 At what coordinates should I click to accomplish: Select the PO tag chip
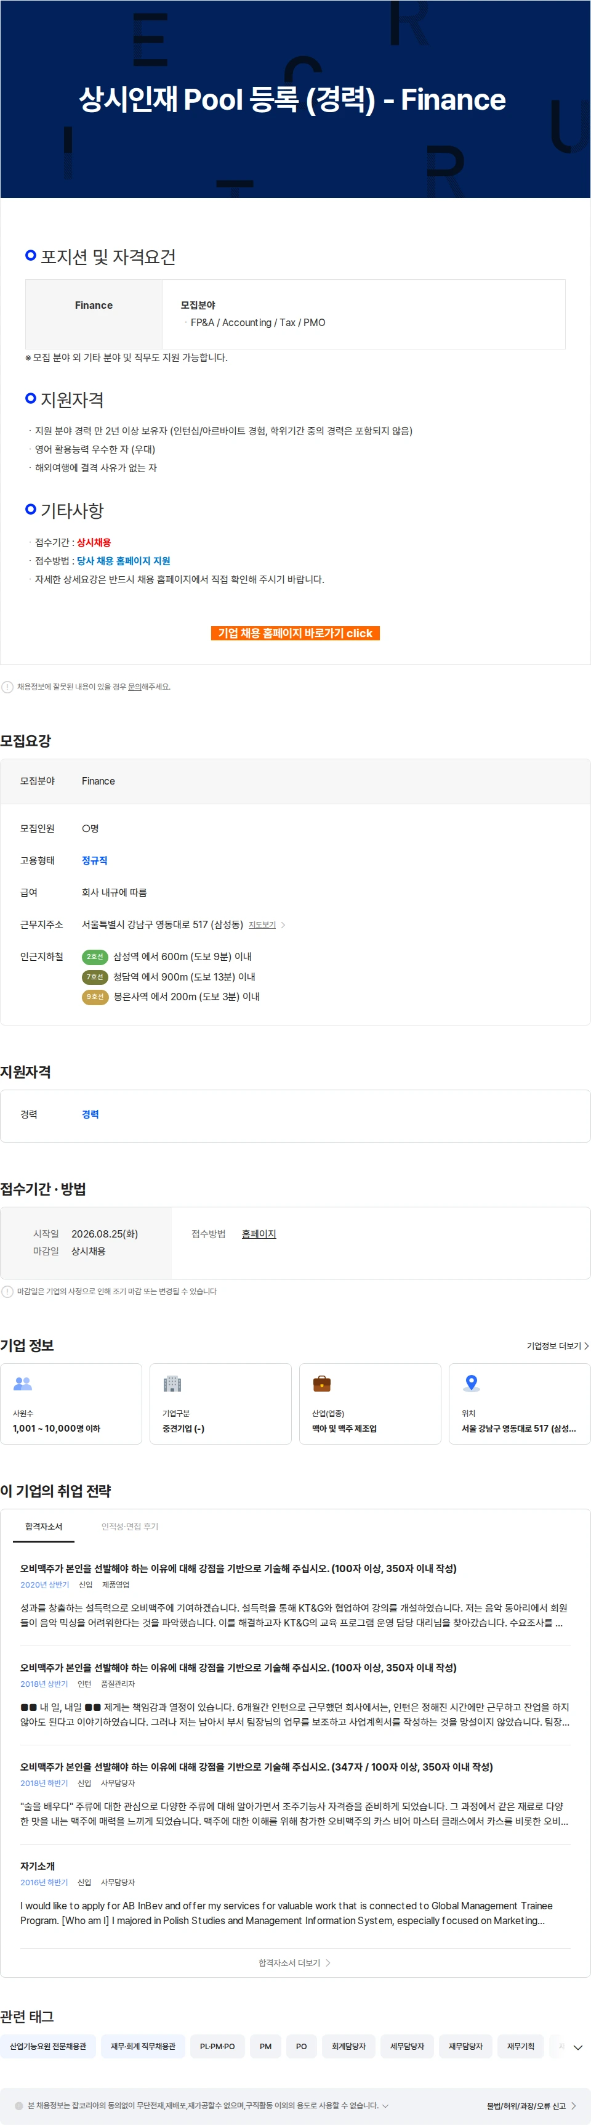pyautogui.click(x=302, y=2047)
